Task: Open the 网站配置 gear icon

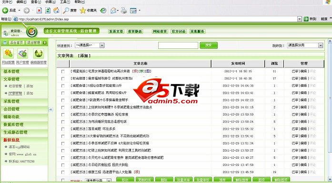Action: (x=8, y=53)
